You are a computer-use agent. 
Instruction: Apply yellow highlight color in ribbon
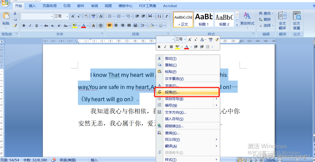pyautogui.click(x=75, y=26)
